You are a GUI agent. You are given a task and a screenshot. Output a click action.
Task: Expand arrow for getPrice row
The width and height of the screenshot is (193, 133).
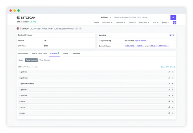pyautogui.click(x=173, y=72)
